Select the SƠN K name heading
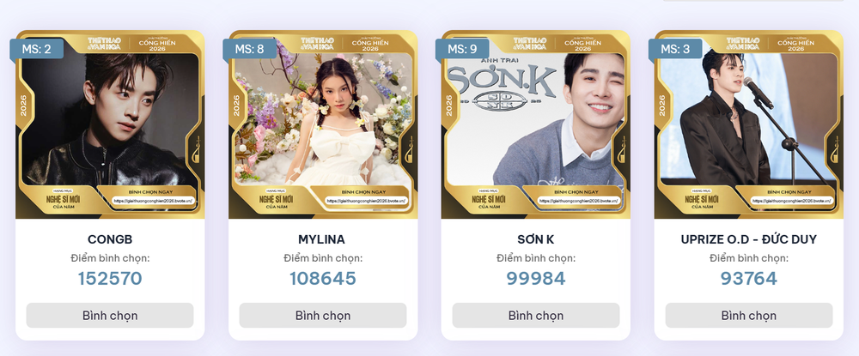The width and height of the screenshot is (859, 356). point(536,239)
